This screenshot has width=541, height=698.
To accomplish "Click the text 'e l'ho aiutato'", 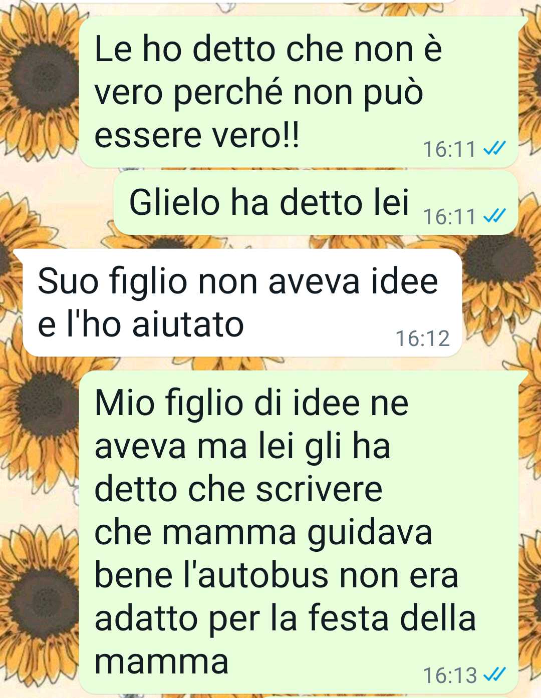I will click(x=141, y=324).
